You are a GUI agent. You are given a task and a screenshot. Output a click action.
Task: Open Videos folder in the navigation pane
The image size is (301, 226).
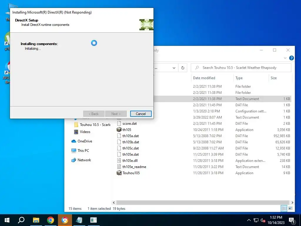(x=82, y=132)
